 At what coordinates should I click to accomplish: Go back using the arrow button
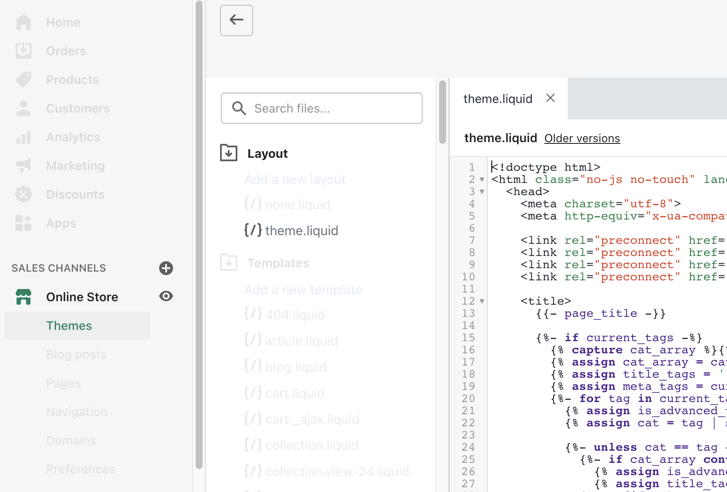coord(237,20)
